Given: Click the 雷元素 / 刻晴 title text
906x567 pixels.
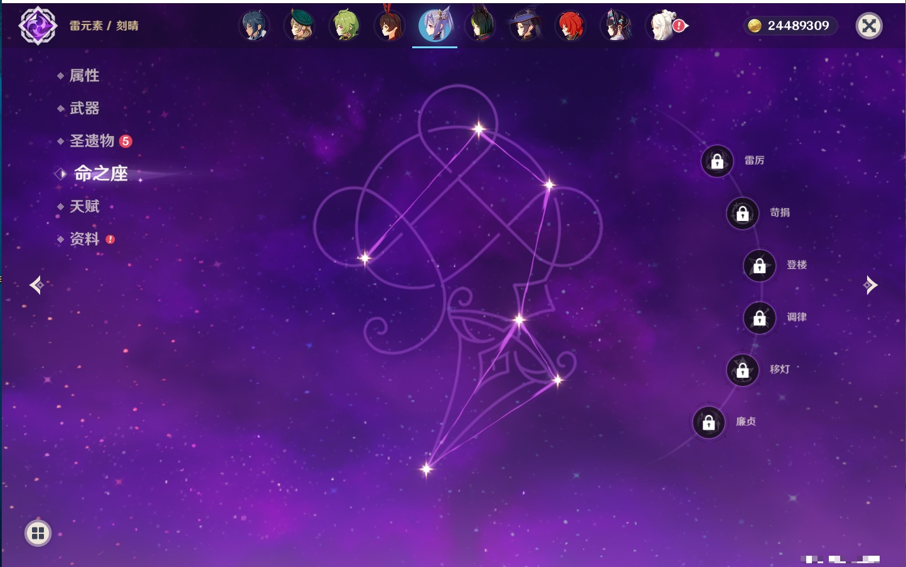Looking at the screenshot, I should [104, 26].
